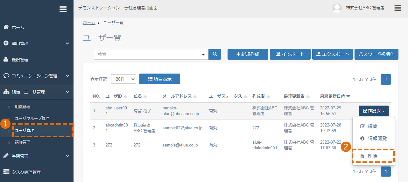Open the 操作選択 dropdown button
The width and height of the screenshot is (408, 182).
coord(373,111)
